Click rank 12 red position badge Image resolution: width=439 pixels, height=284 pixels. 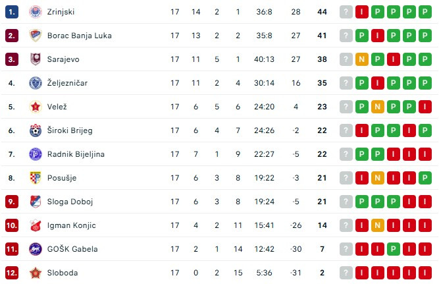[12, 273]
